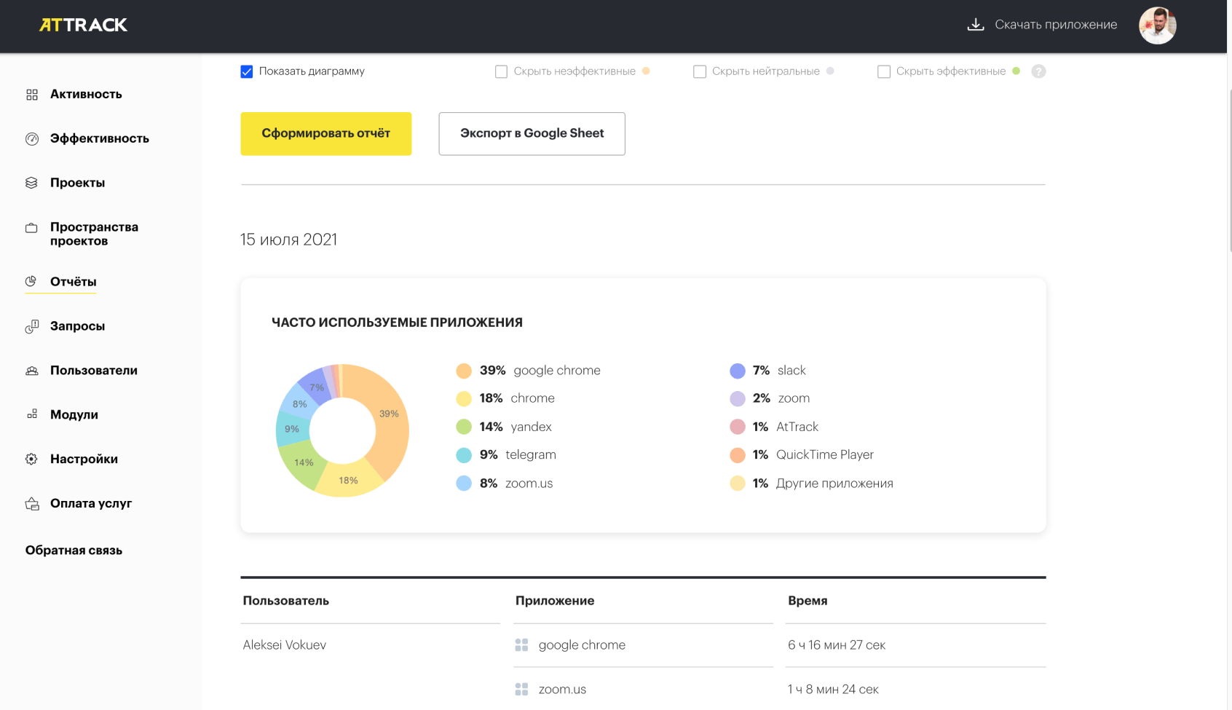The height and width of the screenshot is (710, 1232).
Task: Click Экспорт в Google Sheet button
Action: pos(532,134)
